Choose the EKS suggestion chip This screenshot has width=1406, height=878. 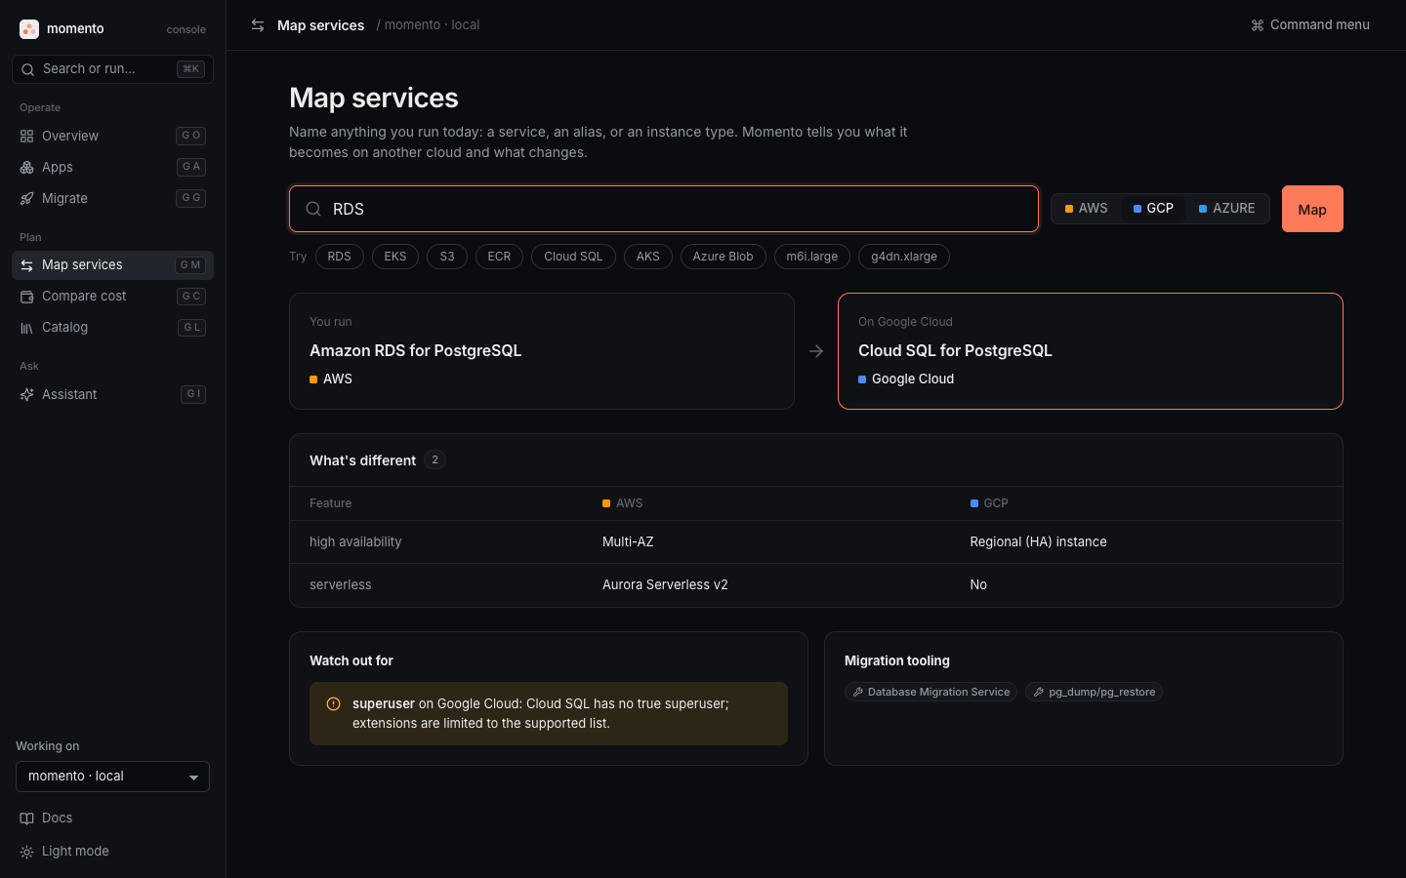tap(395, 257)
